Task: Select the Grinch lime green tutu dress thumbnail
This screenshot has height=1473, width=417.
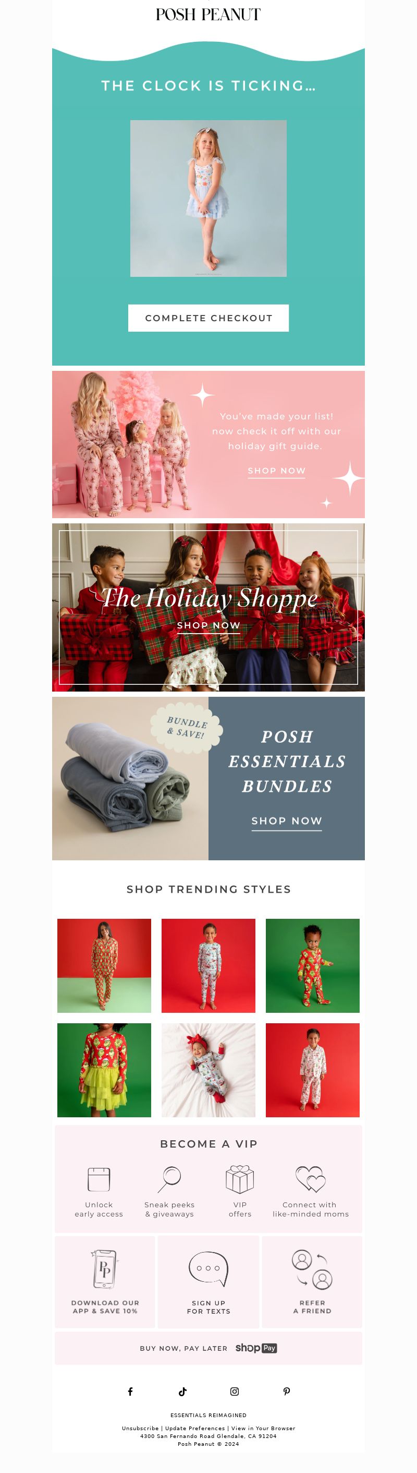Action: click(x=104, y=1070)
